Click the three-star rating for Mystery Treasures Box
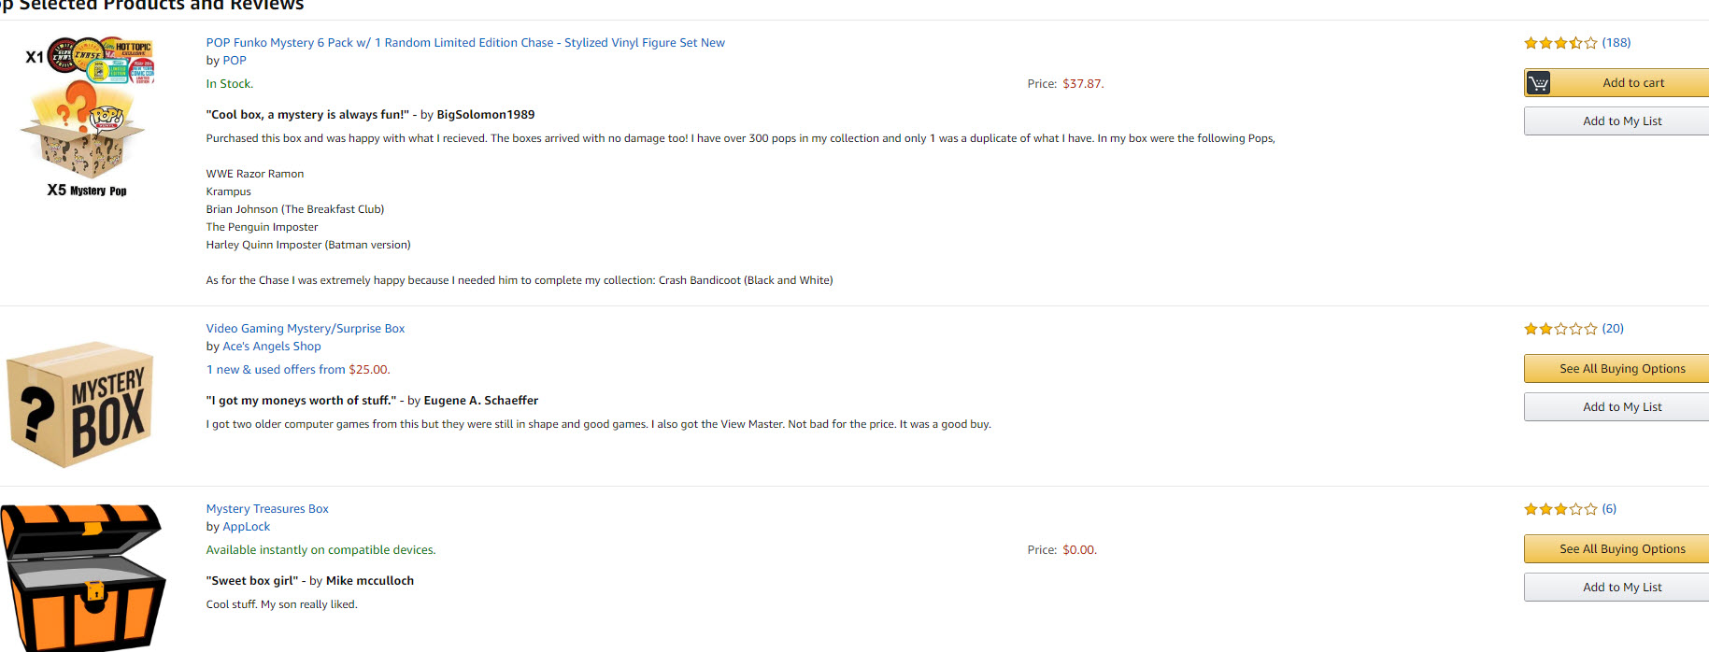Image resolution: width=1709 pixels, height=652 pixels. pyautogui.click(x=1559, y=509)
